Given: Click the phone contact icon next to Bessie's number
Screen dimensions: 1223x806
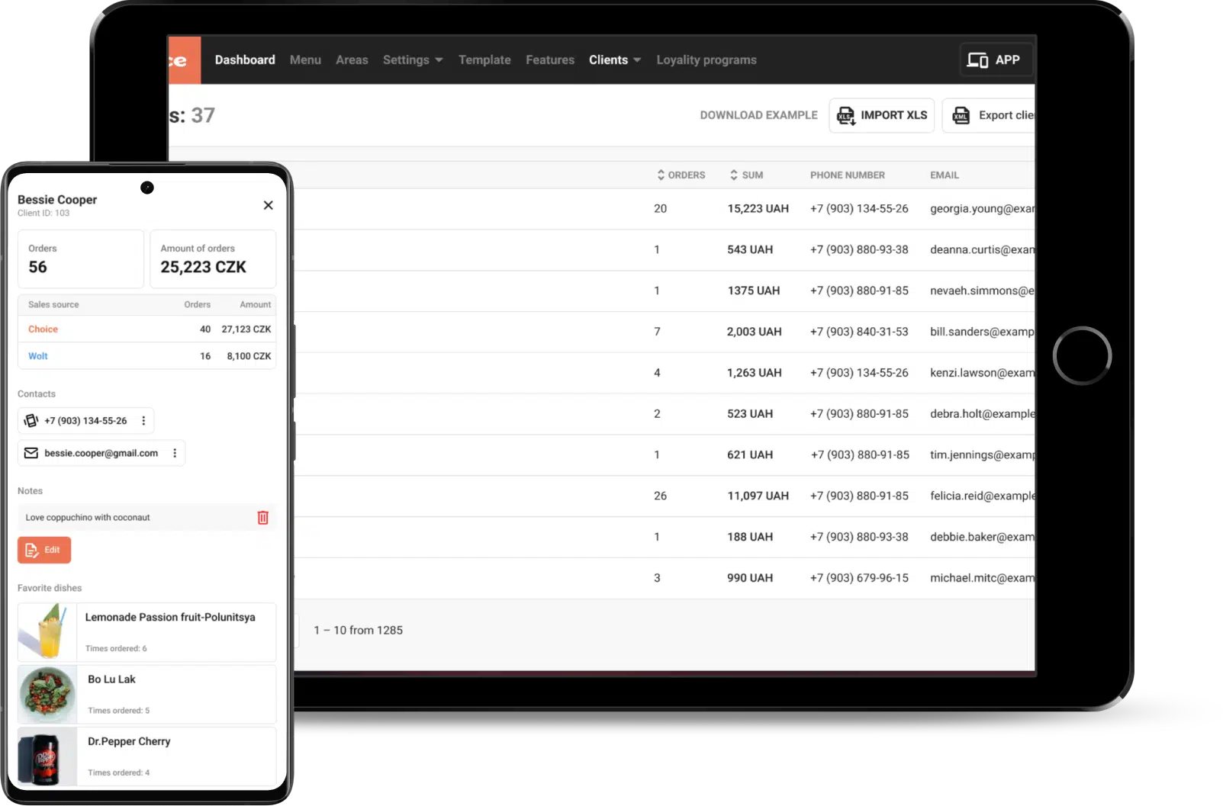Looking at the screenshot, I should pos(31,420).
